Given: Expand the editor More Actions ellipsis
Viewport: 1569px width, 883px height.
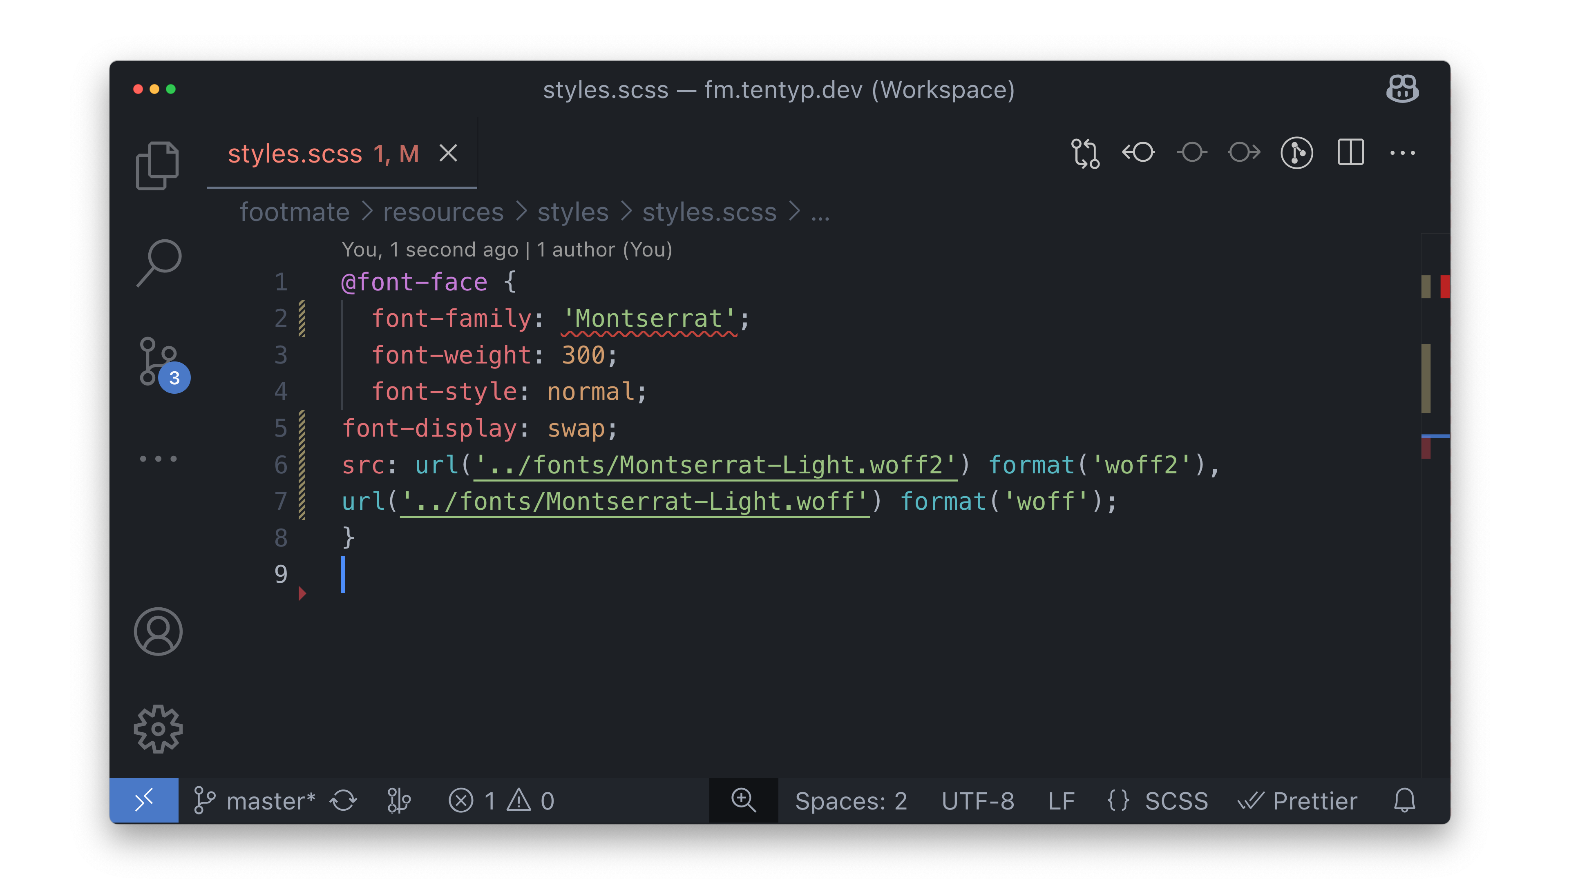Looking at the screenshot, I should (1402, 153).
